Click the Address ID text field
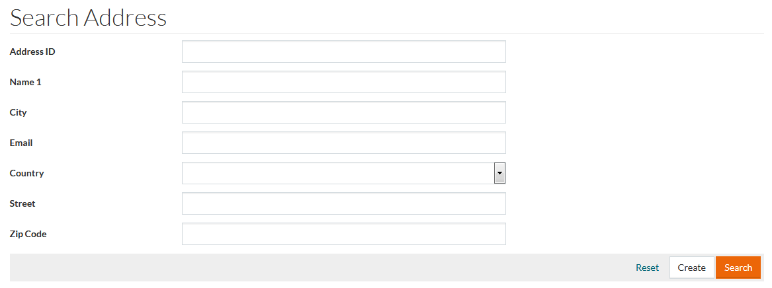This screenshot has height=288, width=772. 343,52
